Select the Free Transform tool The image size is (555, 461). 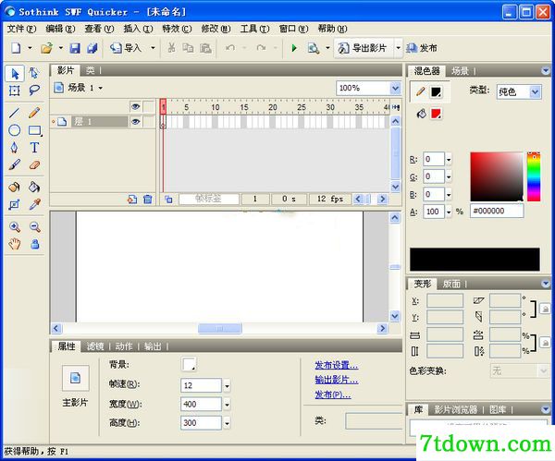[15, 91]
